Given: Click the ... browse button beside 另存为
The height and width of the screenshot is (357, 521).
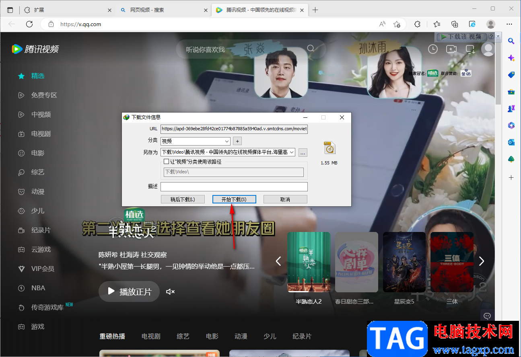Looking at the screenshot, I should pyautogui.click(x=303, y=152).
